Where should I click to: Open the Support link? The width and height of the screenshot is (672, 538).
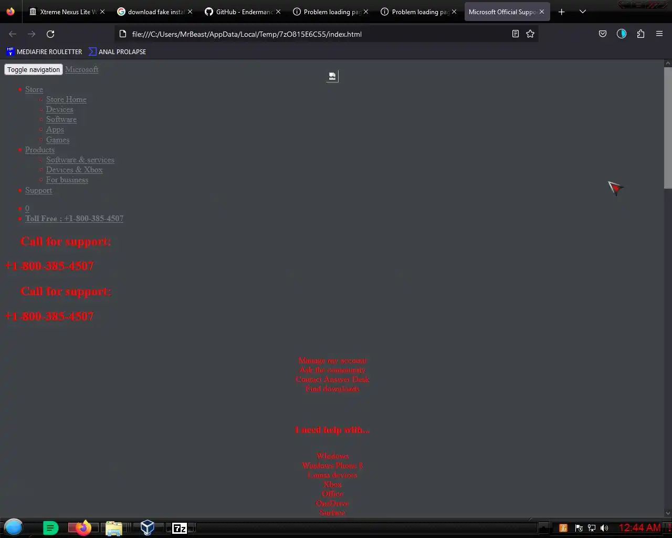click(x=38, y=190)
